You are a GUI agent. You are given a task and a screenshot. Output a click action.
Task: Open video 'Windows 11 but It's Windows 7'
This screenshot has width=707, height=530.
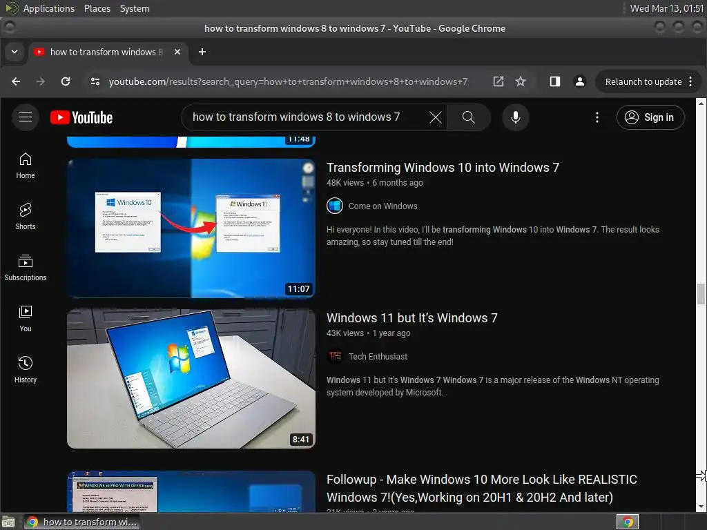[x=411, y=318]
